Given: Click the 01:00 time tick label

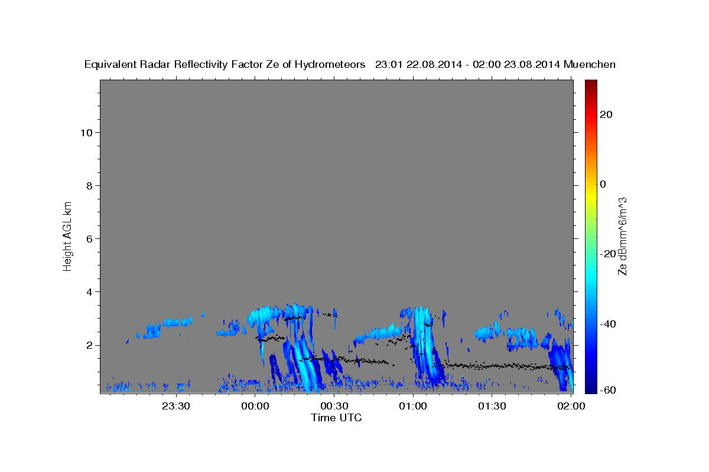Looking at the screenshot, I should click(413, 406).
